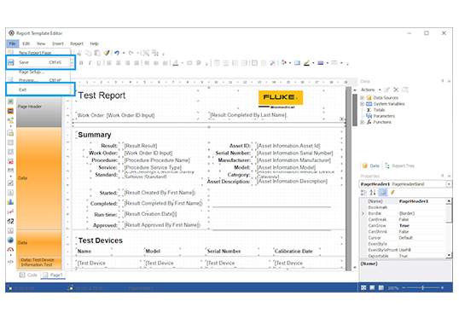Expand the System Variables tree node
The image size is (459, 319).
(x=362, y=104)
